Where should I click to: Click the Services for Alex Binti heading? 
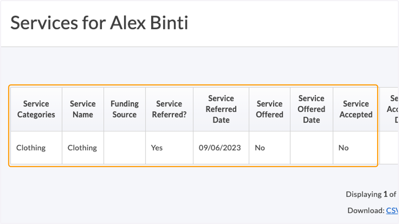pyautogui.click(x=99, y=23)
